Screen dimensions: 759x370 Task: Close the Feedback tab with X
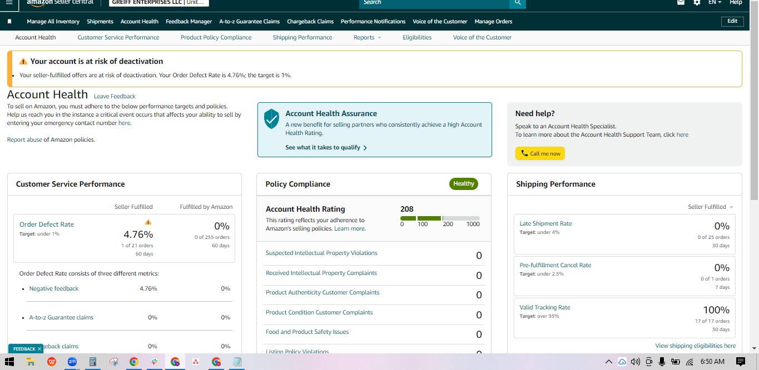click(39, 349)
